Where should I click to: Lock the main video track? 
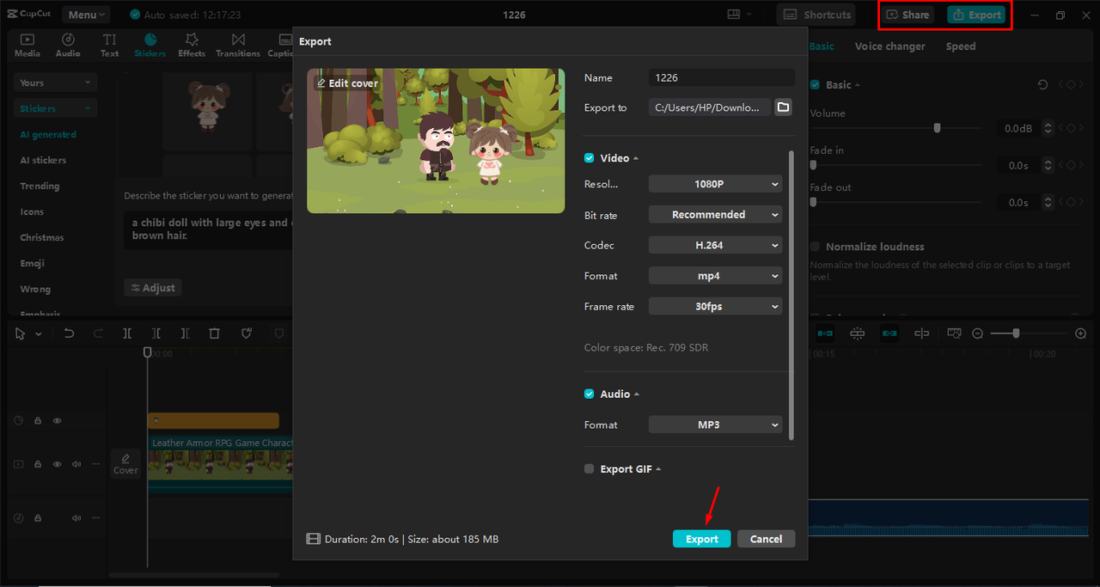(38, 464)
